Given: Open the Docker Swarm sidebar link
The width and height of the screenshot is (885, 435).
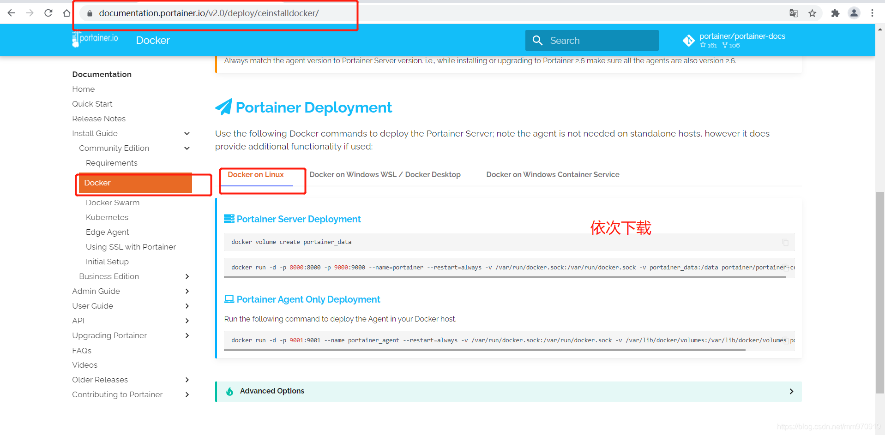Looking at the screenshot, I should click(x=112, y=203).
